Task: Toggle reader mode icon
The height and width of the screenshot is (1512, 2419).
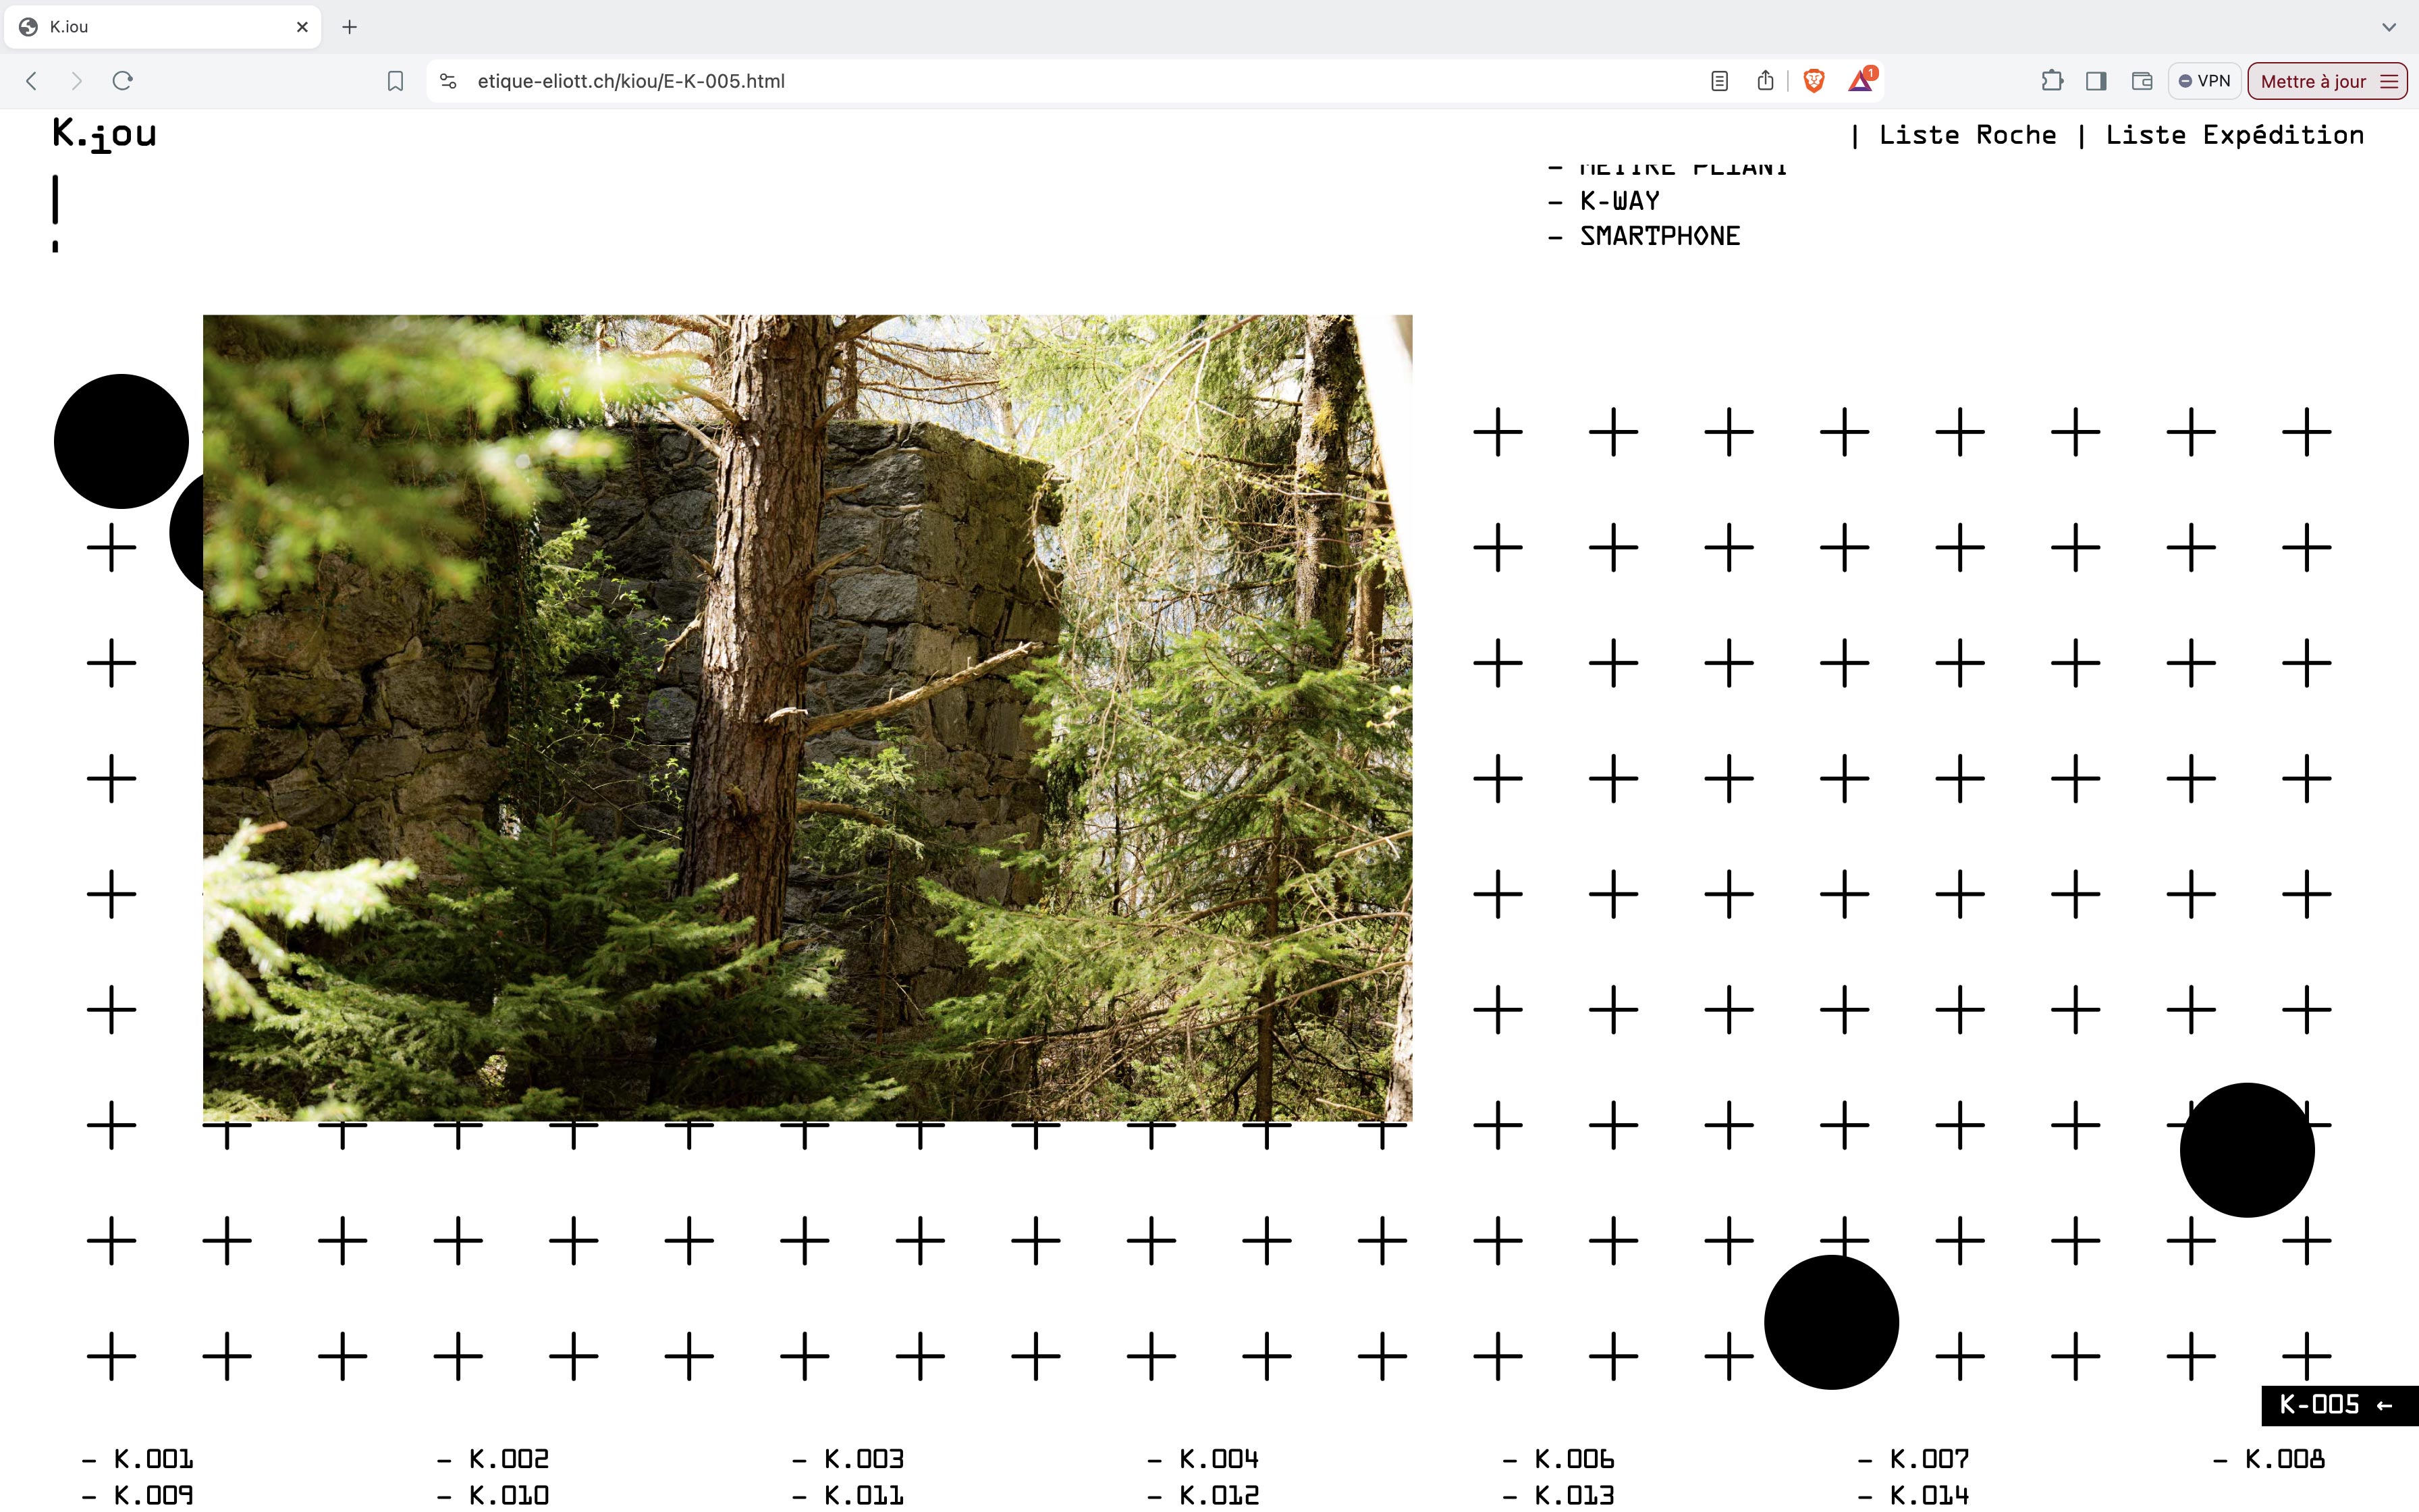Action: 1719,81
